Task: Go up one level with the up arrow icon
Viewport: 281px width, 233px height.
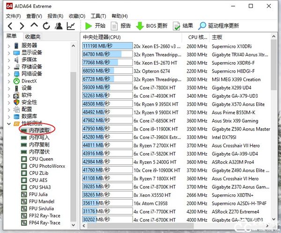Action: [34, 25]
